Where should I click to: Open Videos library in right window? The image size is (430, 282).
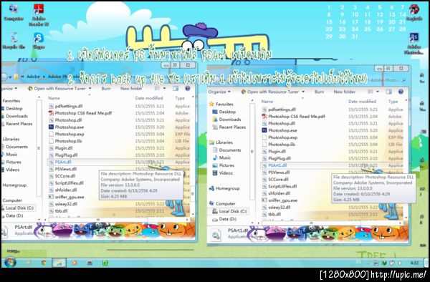click(226, 173)
